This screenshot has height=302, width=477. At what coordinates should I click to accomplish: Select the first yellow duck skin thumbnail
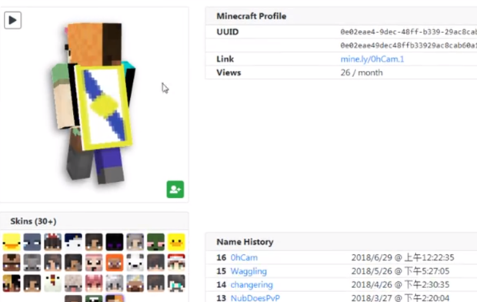click(x=12, y=242)
